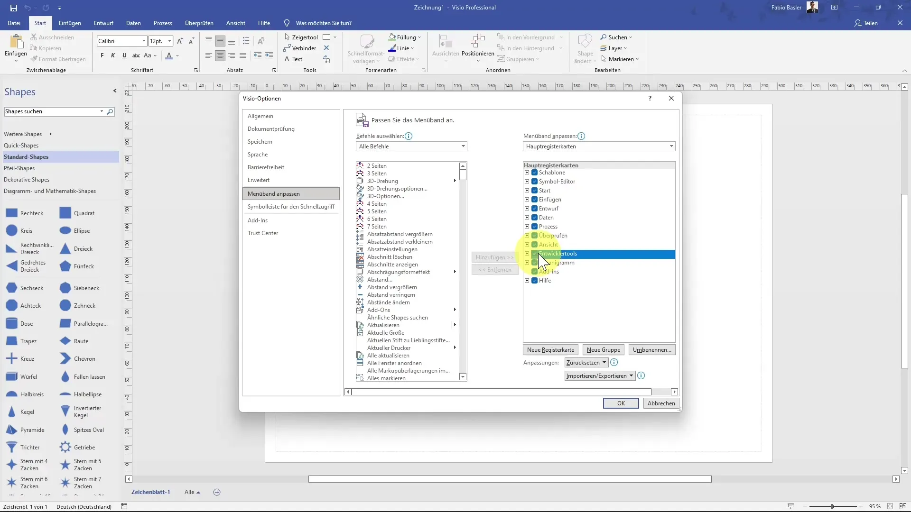Toggle the Einfügen tab checkbox
The width and height of the screenshot is (911, 512).
click(x=535, y=200)
